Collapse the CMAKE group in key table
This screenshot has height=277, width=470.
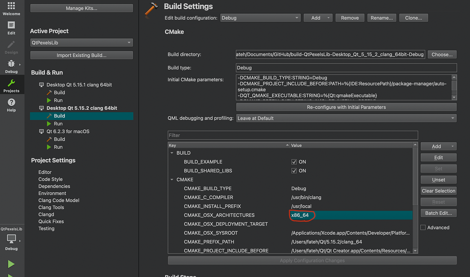pyautogui.click(x=172, y=180)
